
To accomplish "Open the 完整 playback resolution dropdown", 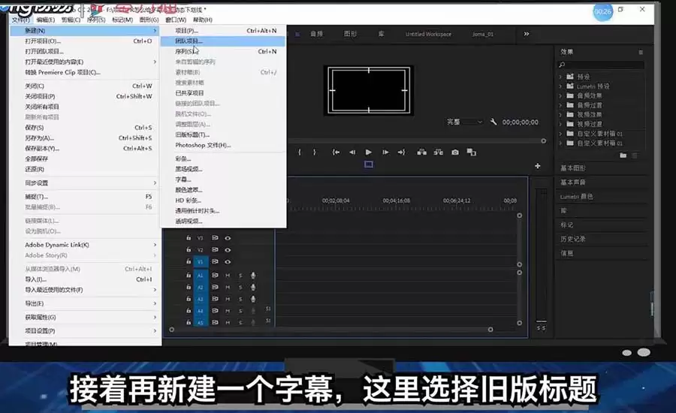I will pos(465,122).
